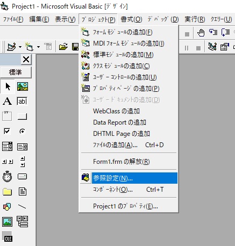Click the Open Project folder icon

[x=63, y=47]
